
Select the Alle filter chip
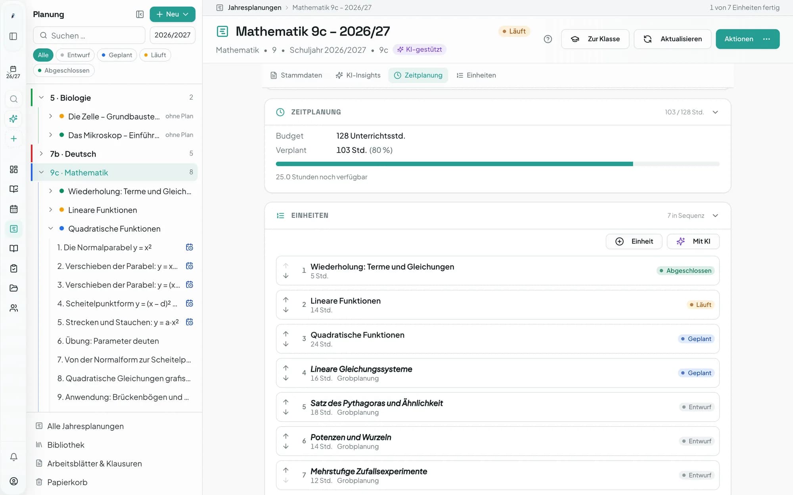(x=43, y=55)
